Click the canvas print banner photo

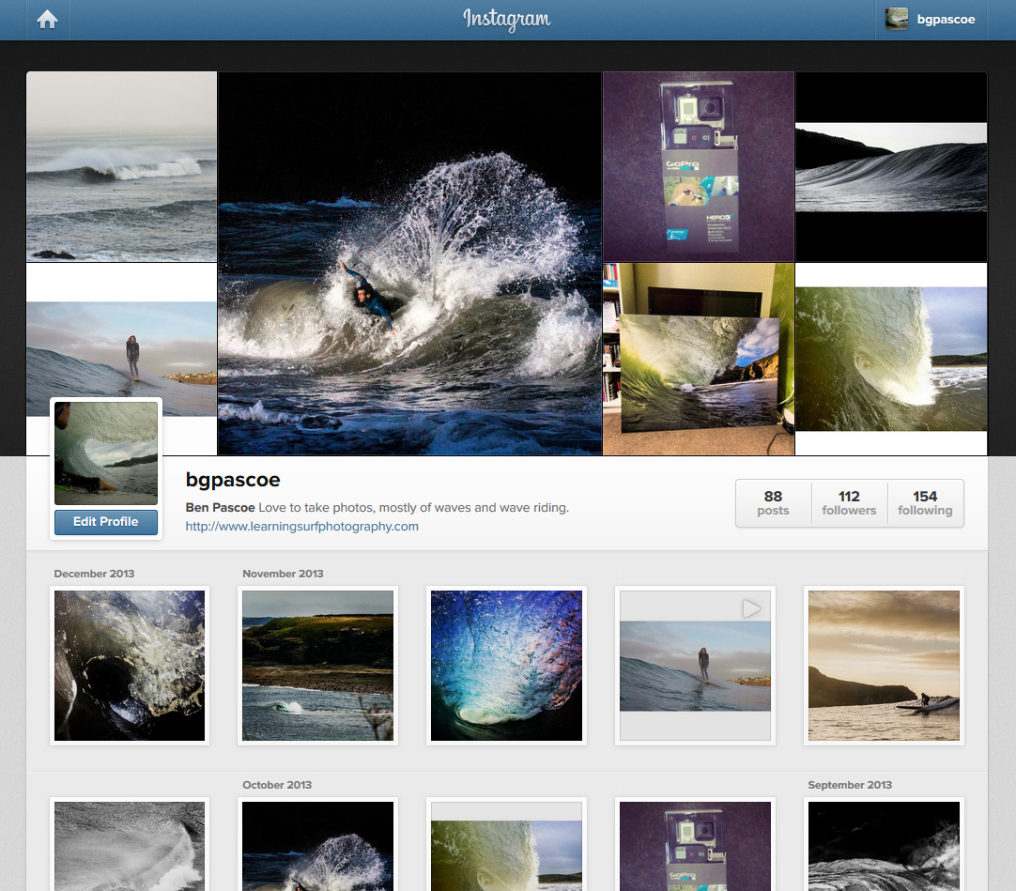(x=699, y=359)
